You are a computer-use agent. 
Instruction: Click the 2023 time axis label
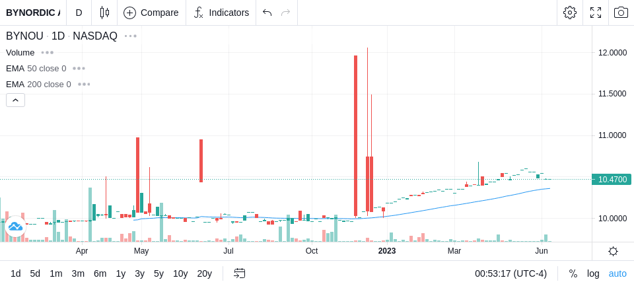point(386,251)
